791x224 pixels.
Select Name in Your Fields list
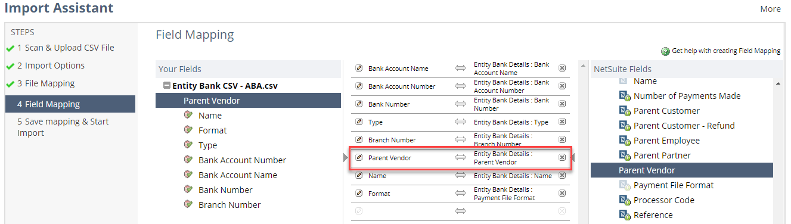[210, 116]
